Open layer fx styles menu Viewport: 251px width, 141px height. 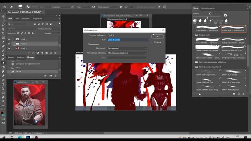tap(33, 53)
